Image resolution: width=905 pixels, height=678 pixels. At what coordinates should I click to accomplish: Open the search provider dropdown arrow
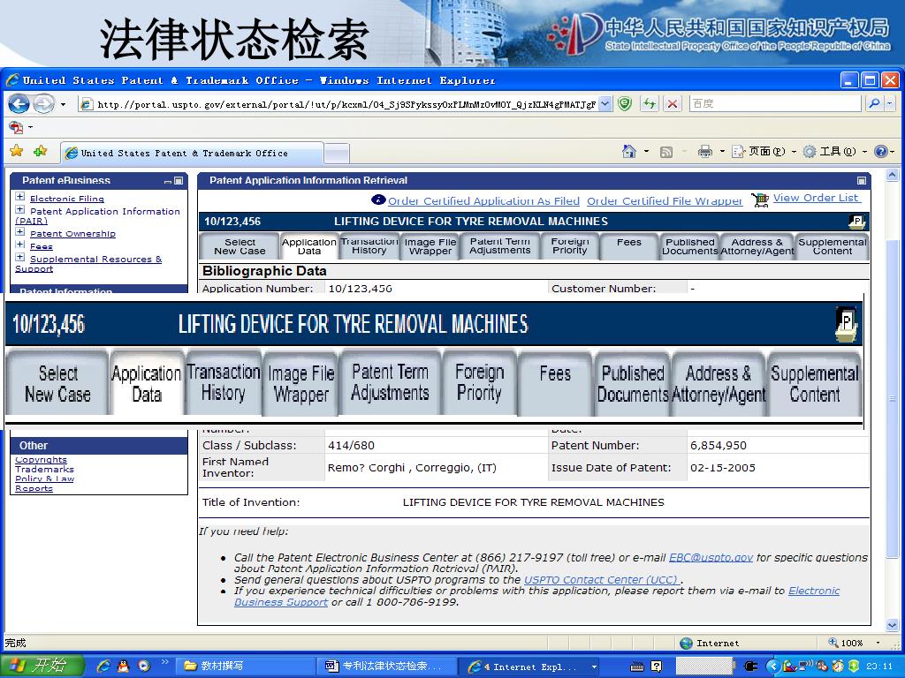pos(889,104)
